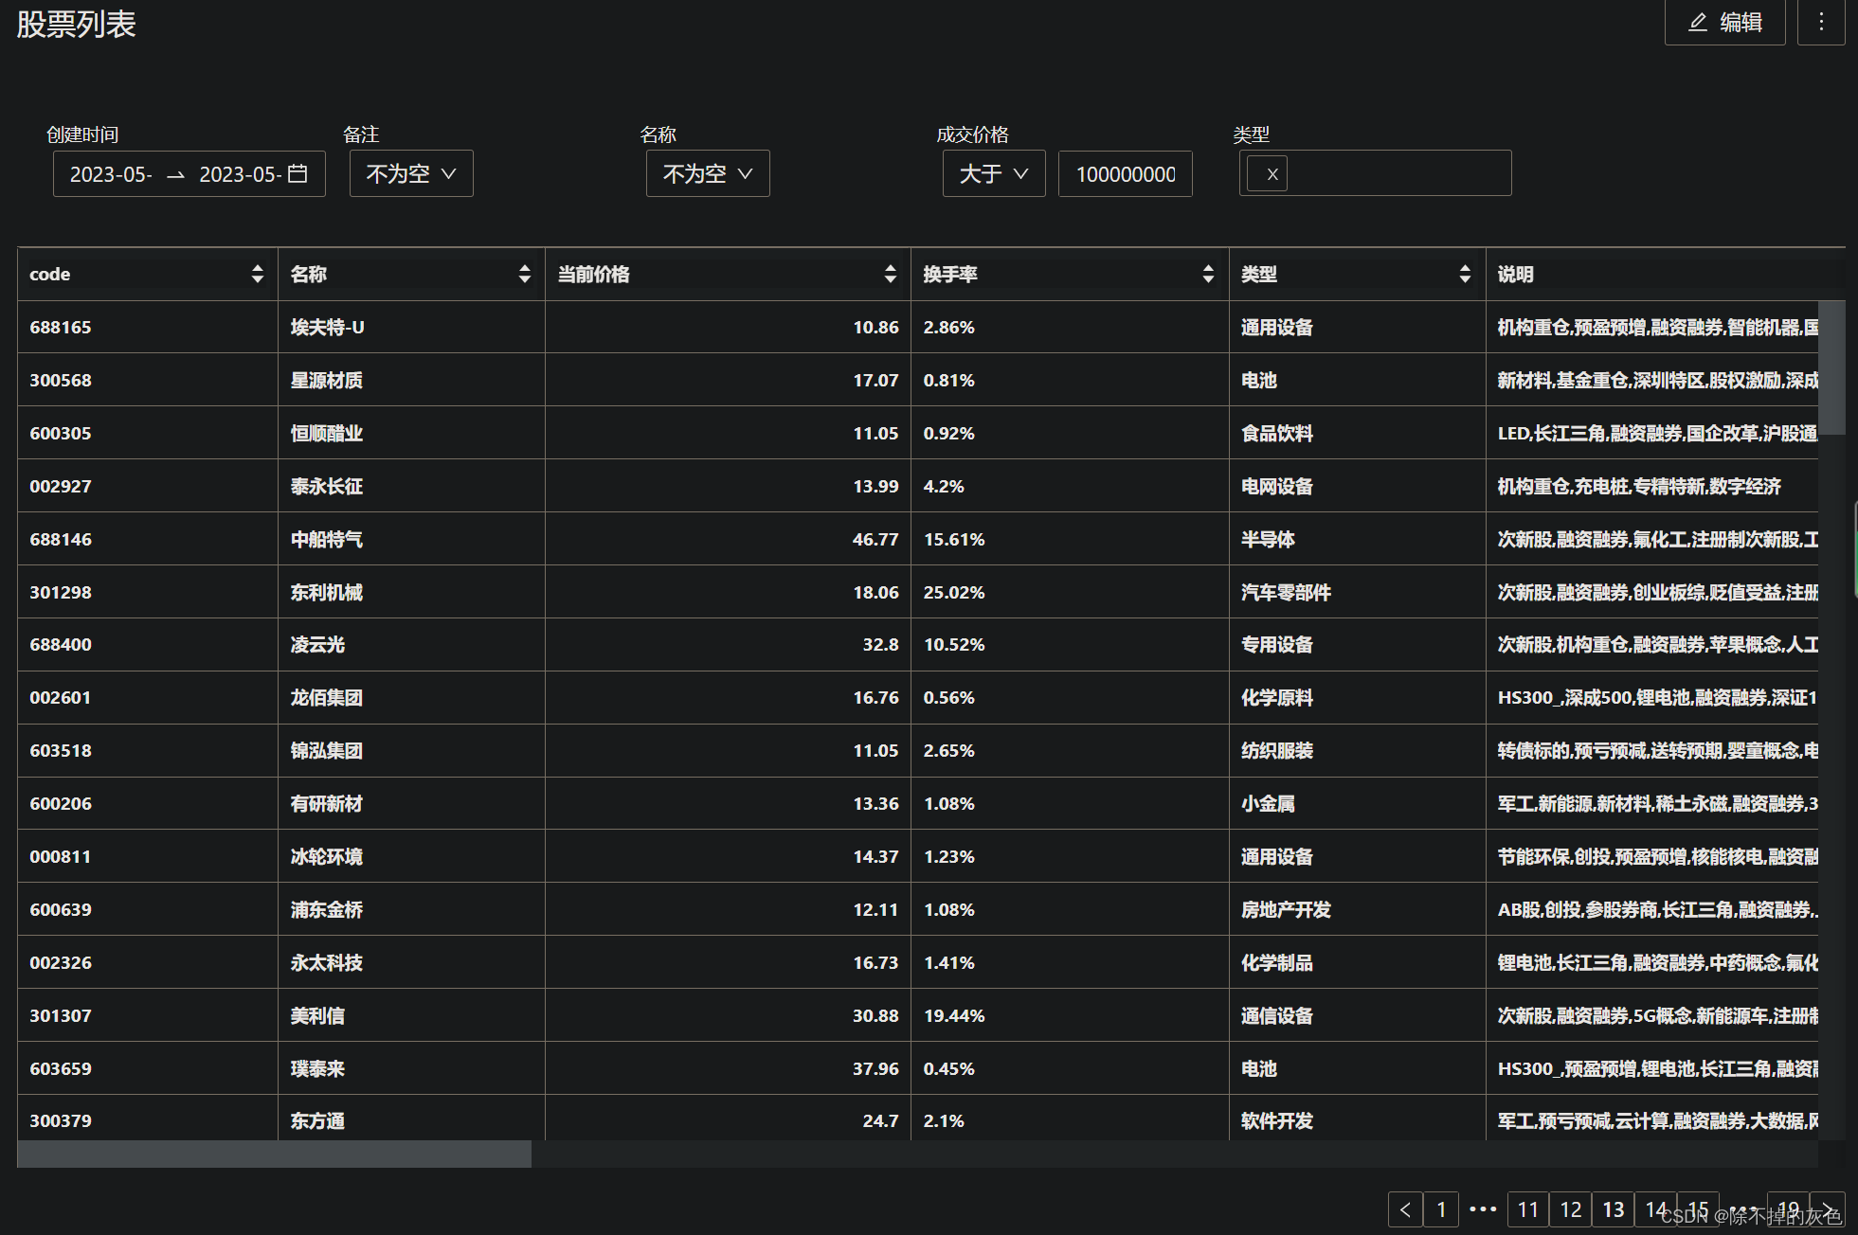
Task: Go to page 11
Action: click(1527, 1209)
